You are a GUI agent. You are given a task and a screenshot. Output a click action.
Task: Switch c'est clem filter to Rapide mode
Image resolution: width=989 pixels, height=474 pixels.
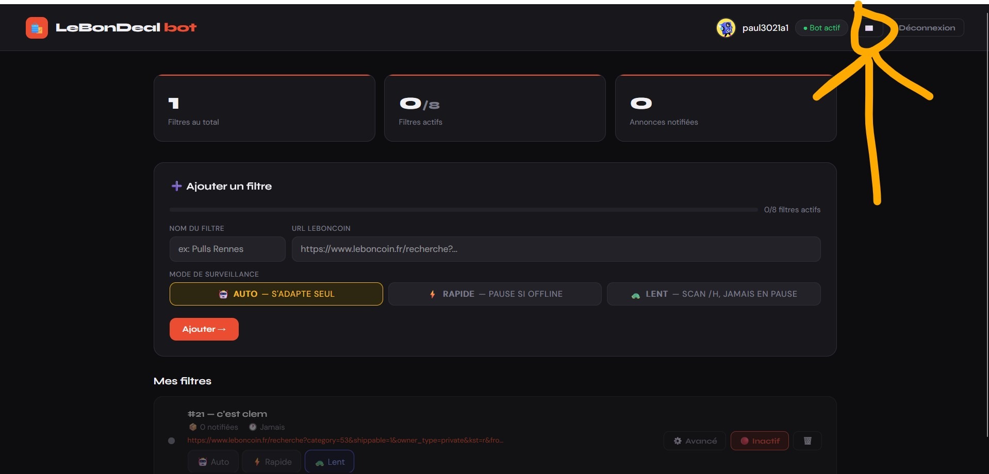271,462
